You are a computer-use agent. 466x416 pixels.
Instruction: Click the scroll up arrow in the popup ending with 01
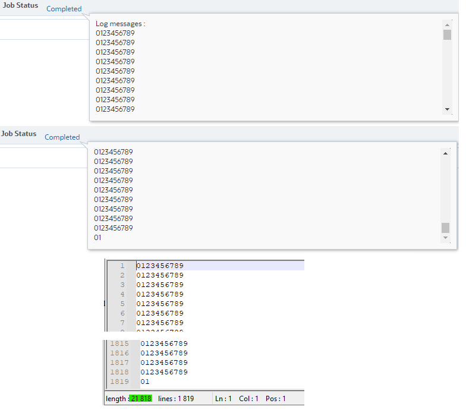pyautogui.click(x=445, y=153)
